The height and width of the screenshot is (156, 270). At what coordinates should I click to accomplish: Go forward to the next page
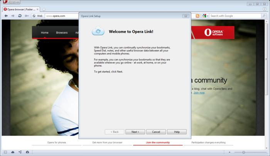(13, 16)
